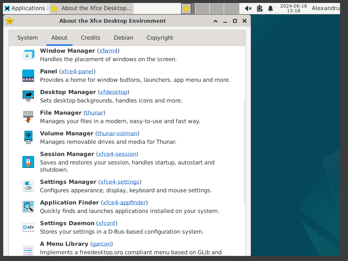Click the clipboard manager tray icon

click(259, 8)
